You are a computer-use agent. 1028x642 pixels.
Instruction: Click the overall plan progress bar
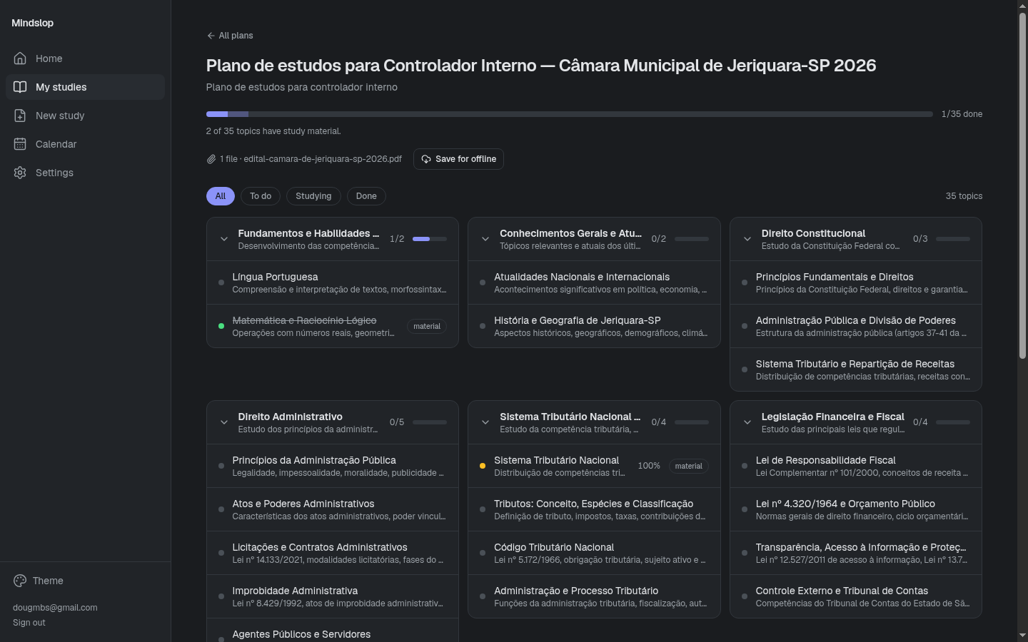point(570,114)
